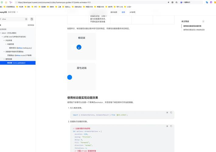Click the 使用帧动画实现动画效果 heading
Image resolution: width=216 pixels, height=152 pixels.
tap(82, 98)
